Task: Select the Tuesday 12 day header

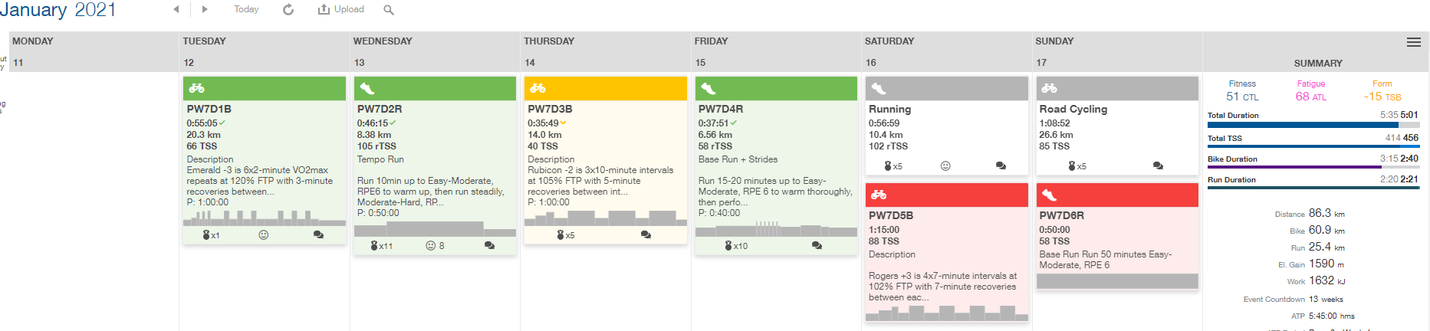Action: [x=265, y=52]
